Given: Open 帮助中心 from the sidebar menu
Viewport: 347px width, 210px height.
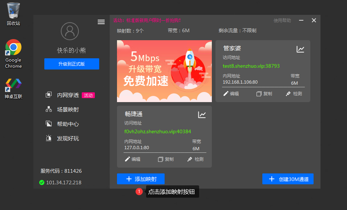Looking at the screenshot, I should [68, 124].
